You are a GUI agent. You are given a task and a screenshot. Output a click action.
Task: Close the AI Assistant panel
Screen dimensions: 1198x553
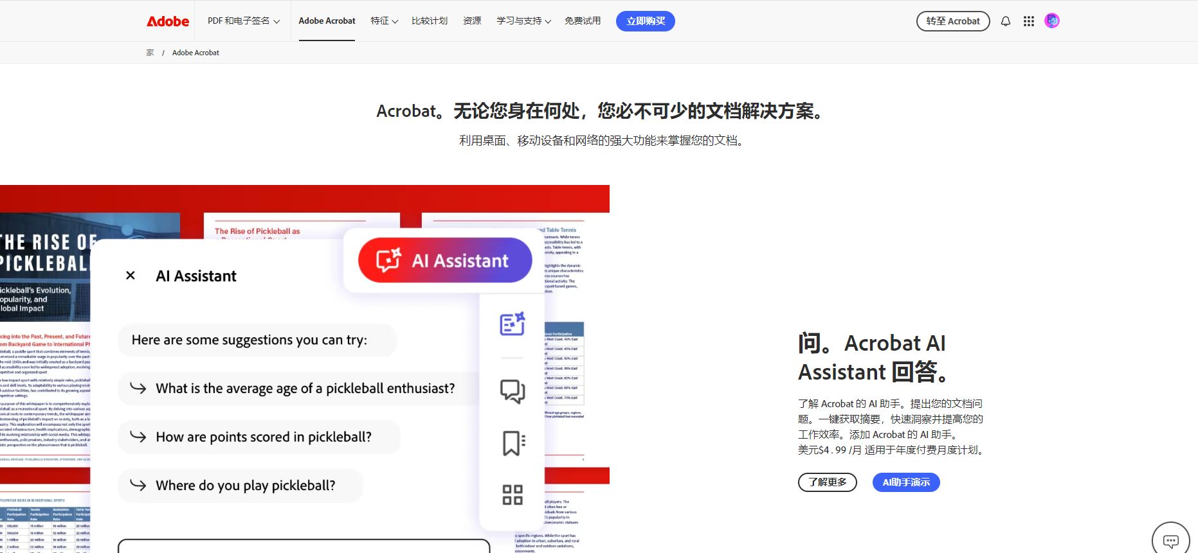(131, 276)
